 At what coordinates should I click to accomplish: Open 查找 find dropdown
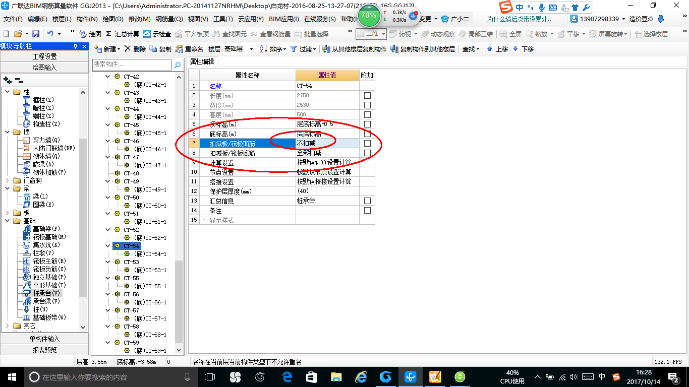[471, 49]
